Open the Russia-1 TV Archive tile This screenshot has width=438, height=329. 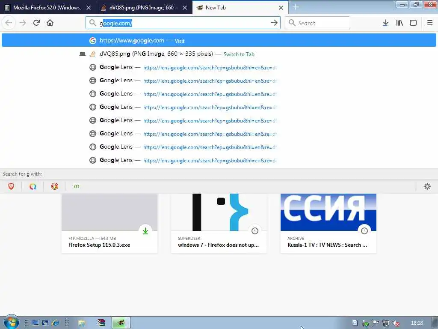(328, 223)
